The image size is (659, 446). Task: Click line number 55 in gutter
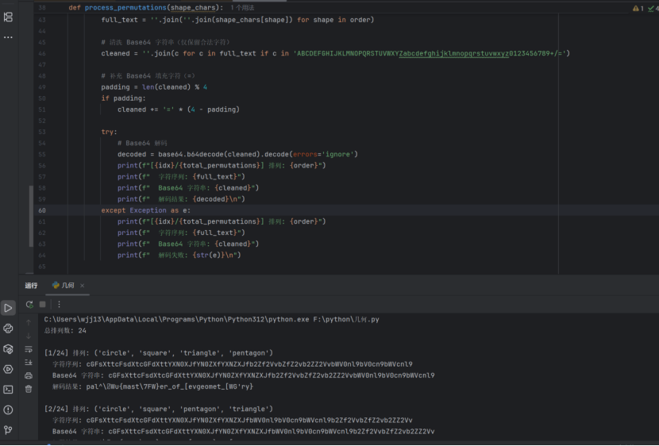(x=42, y=155)
